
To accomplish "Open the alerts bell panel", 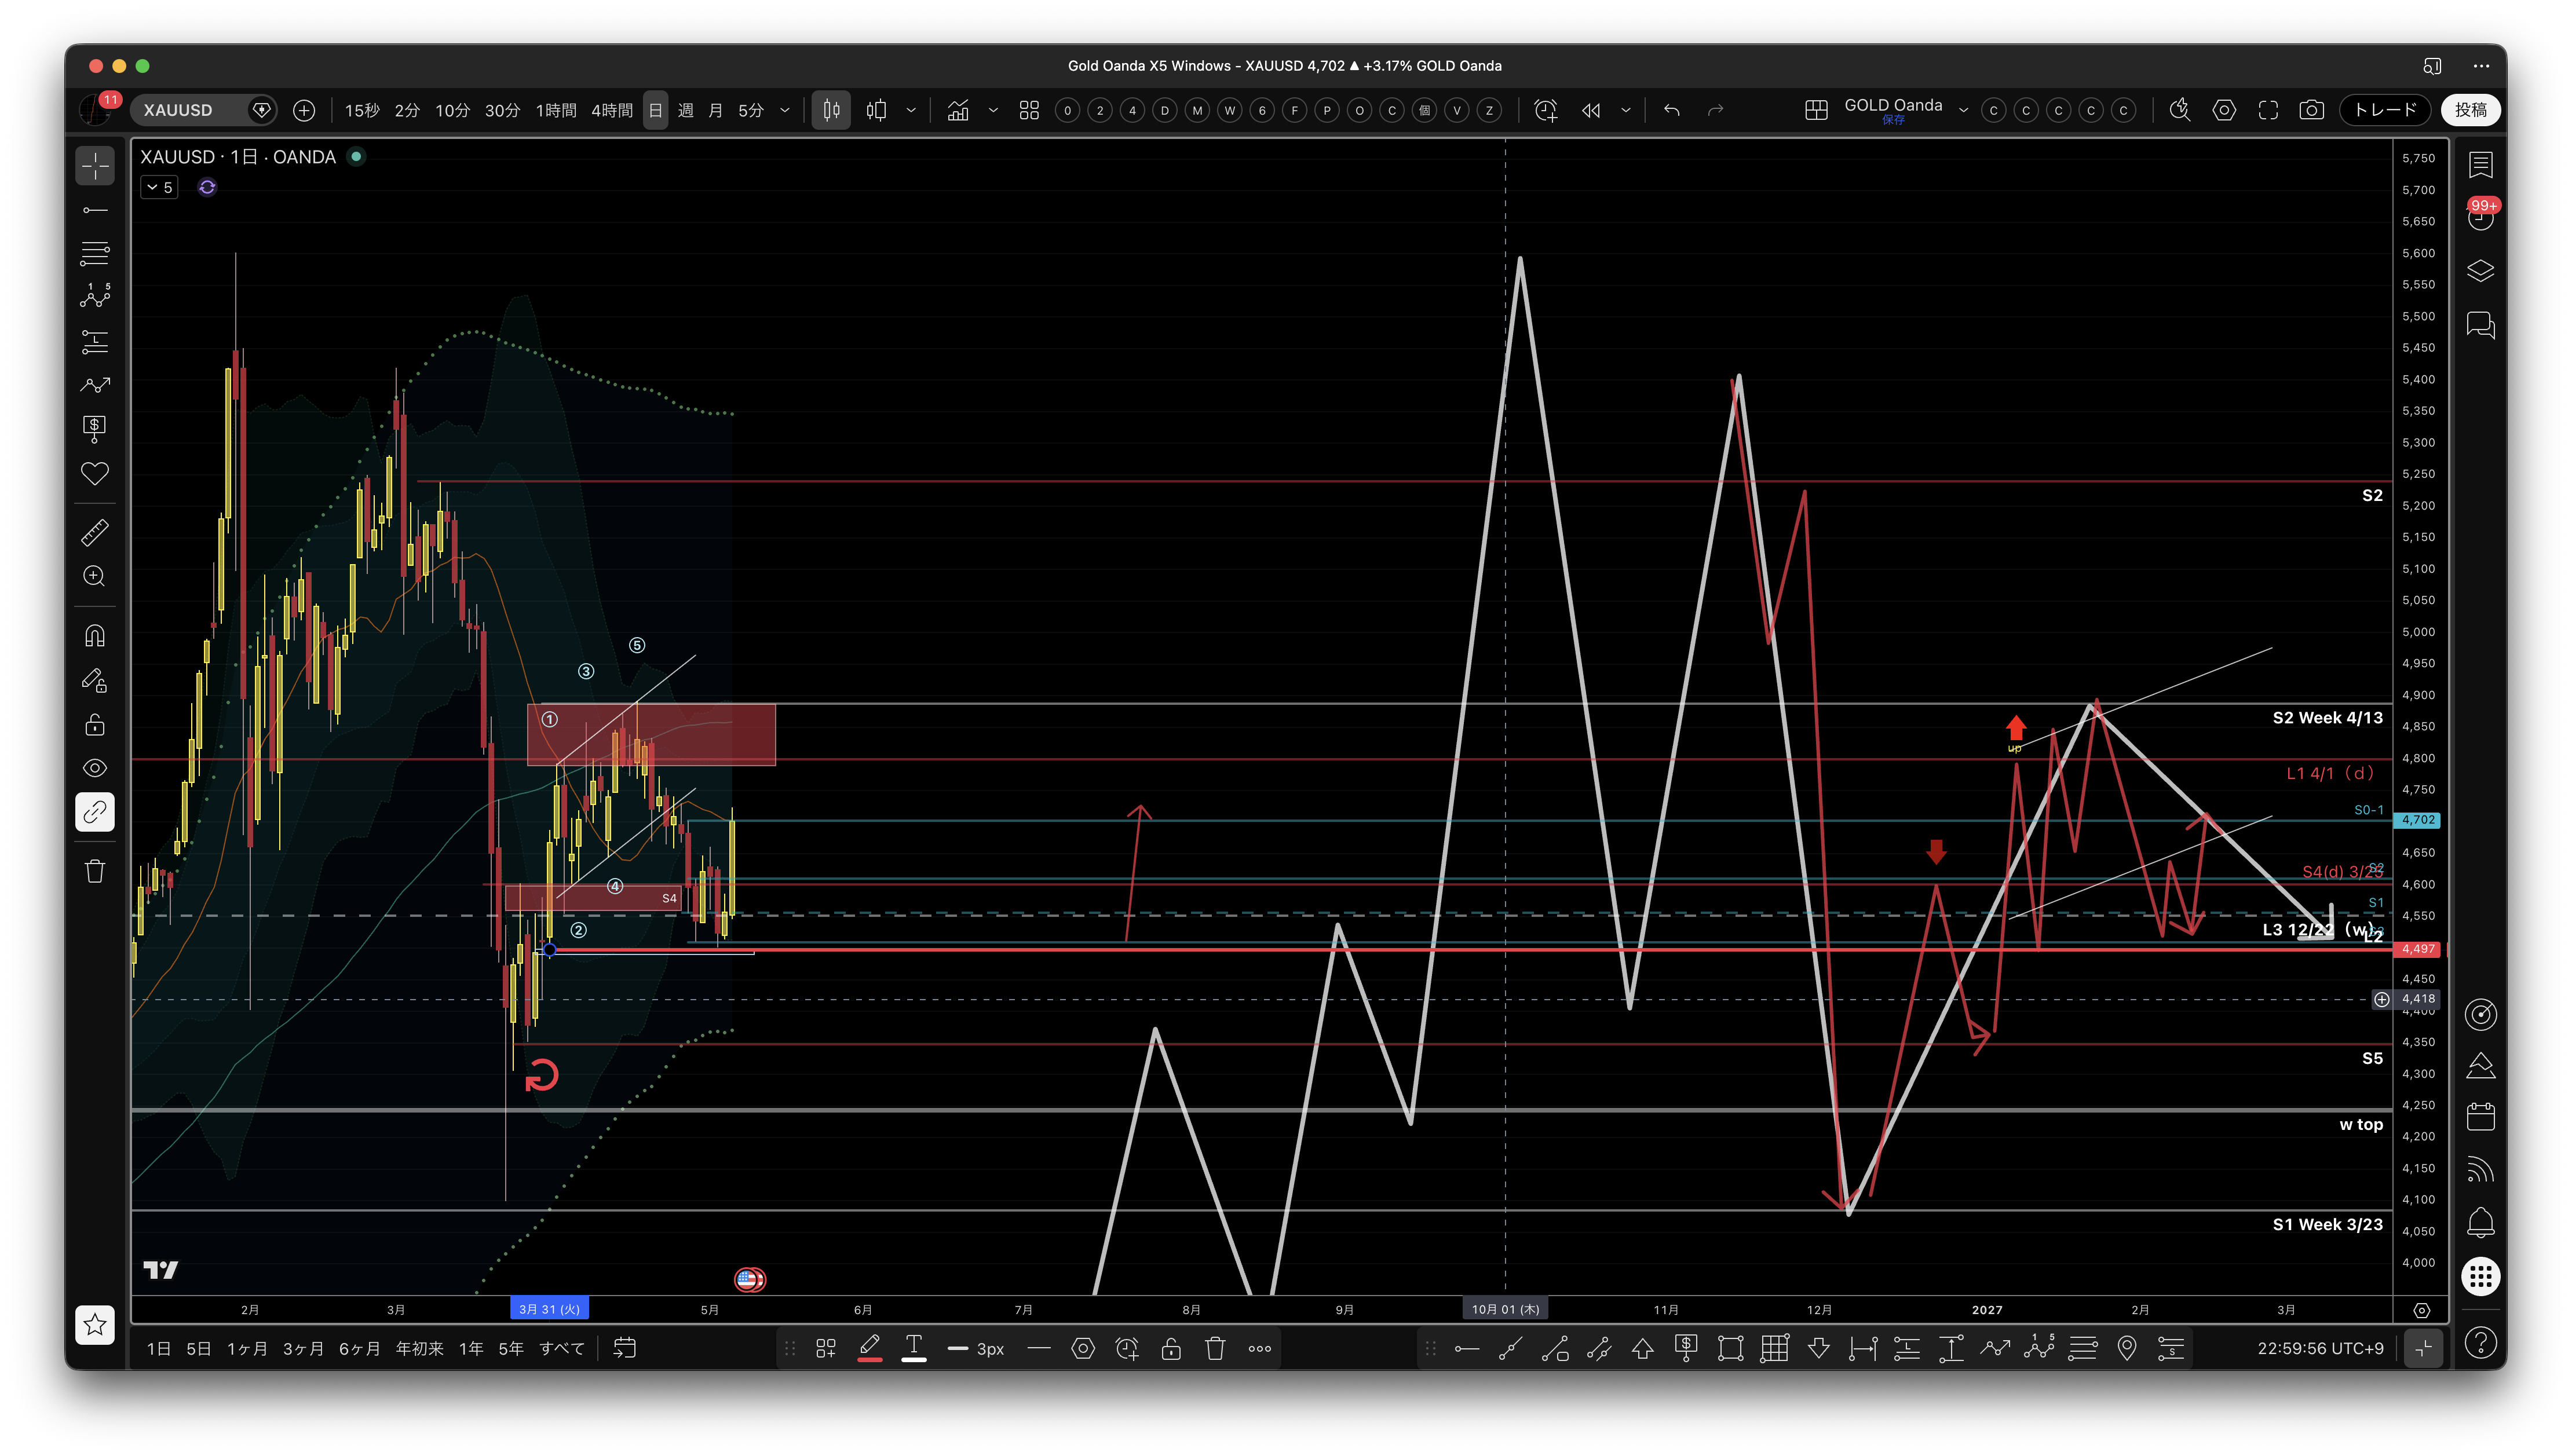I will pyautogui.click(x=2480, y=1222).
